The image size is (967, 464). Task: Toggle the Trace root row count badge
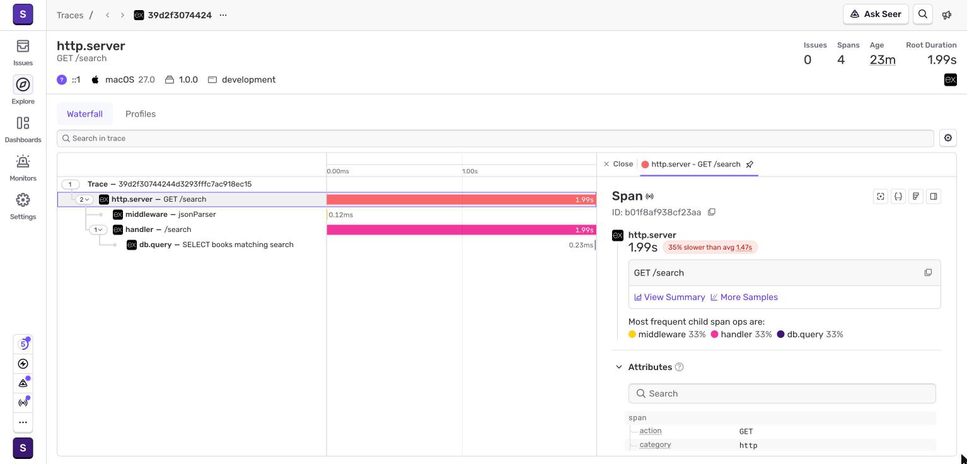70,185
